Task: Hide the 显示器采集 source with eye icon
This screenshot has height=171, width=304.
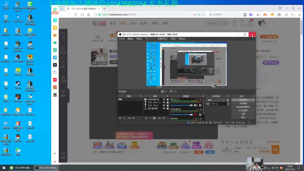Action: tap(164, 108)
